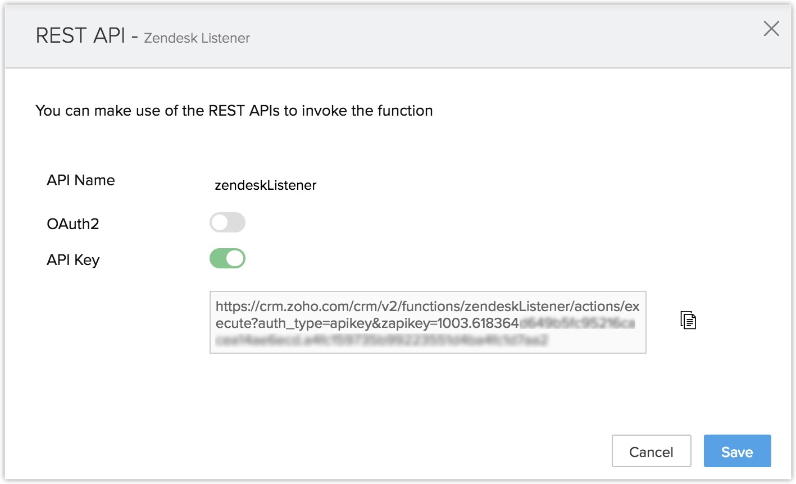Click the Zendesk Listener subtitle
Screen dimensions: 796x484
tap(197, 38)
